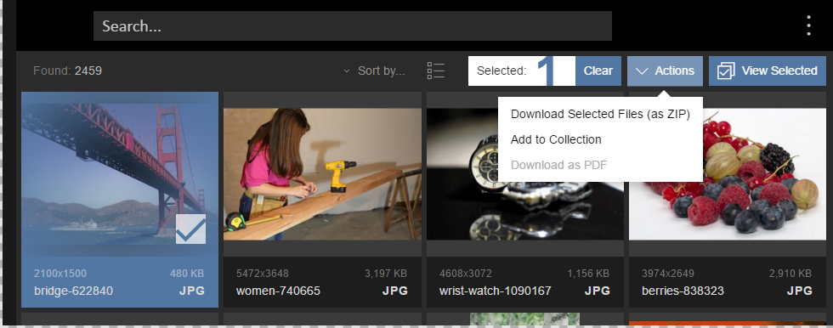This screenshot has width=833, height=328.
Task: Open the woman with drill thumbnail
Action: (x=322, y=174)
